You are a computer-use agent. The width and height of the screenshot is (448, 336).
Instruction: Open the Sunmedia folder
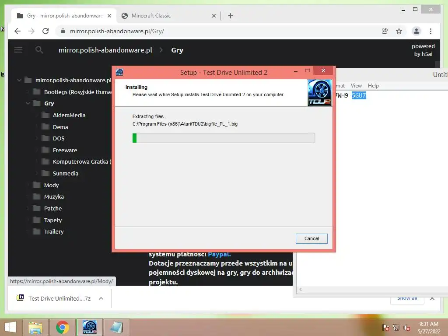coord(66,173)
